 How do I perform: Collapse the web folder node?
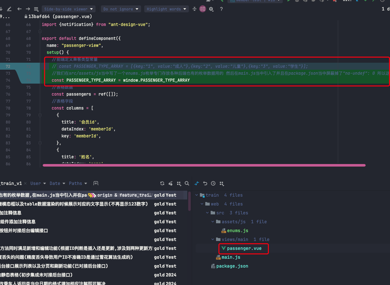[x=202, y=204]
